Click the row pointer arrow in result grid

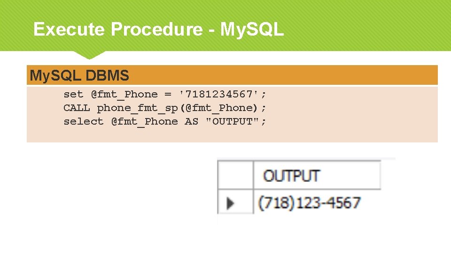(231, 203)
